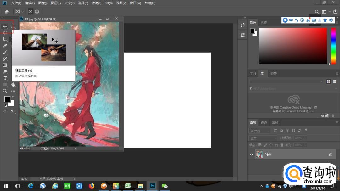Toggle the smart object layer filter
Viewport: 340px width, 191px height.
tap(300, 131)
